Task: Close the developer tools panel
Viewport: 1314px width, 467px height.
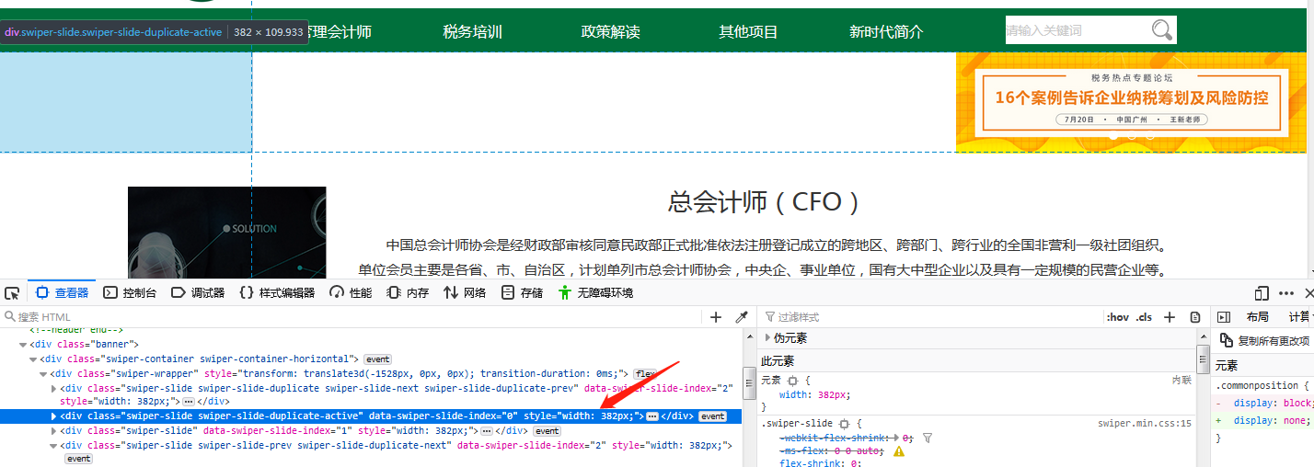Action: 1309,293
